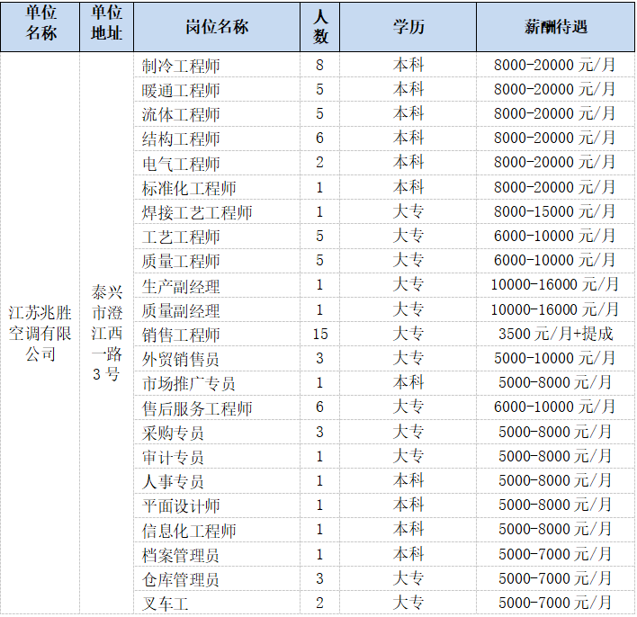This screenshot has height=617, width=637.
Task: Select the 档案管理员 cell
Action: coord(217,554)
